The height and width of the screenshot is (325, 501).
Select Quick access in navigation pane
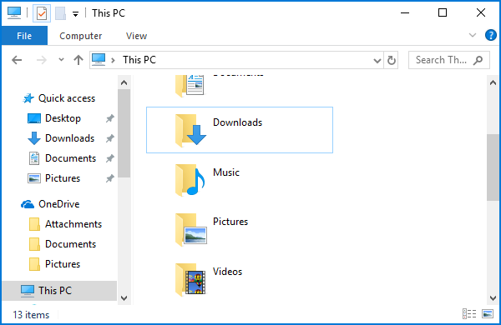(x=67, y=98)
